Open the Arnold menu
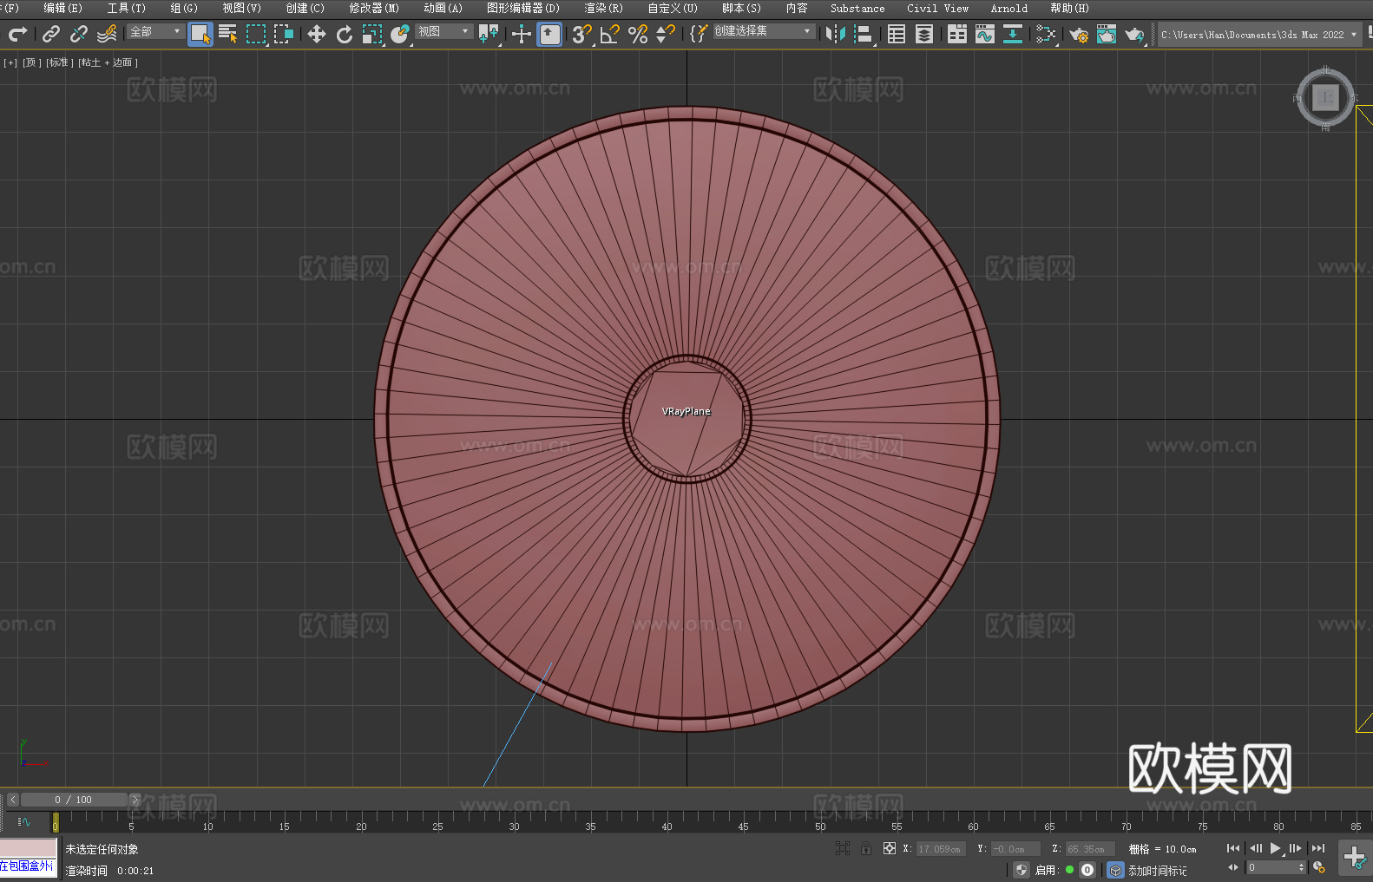Screen dimensions: 1373x882 click(x=1009, y=8)
